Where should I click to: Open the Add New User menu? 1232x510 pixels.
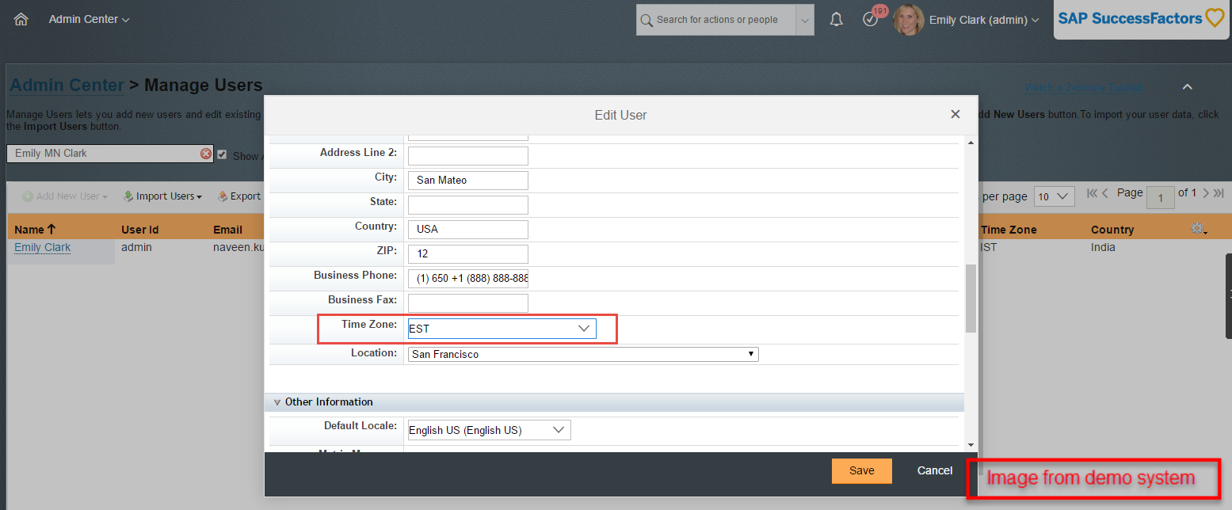pos(65,196)
